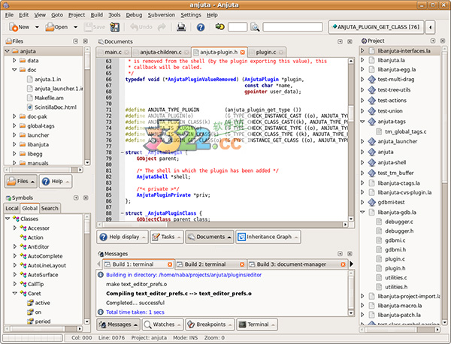Click the Save As disk icon
Viewport: 451px width, 344px height.
[x=115, y=27]
